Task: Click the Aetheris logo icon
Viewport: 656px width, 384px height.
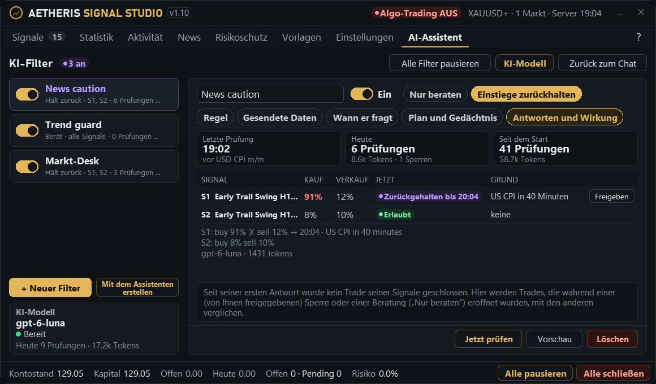Action: 16,13
